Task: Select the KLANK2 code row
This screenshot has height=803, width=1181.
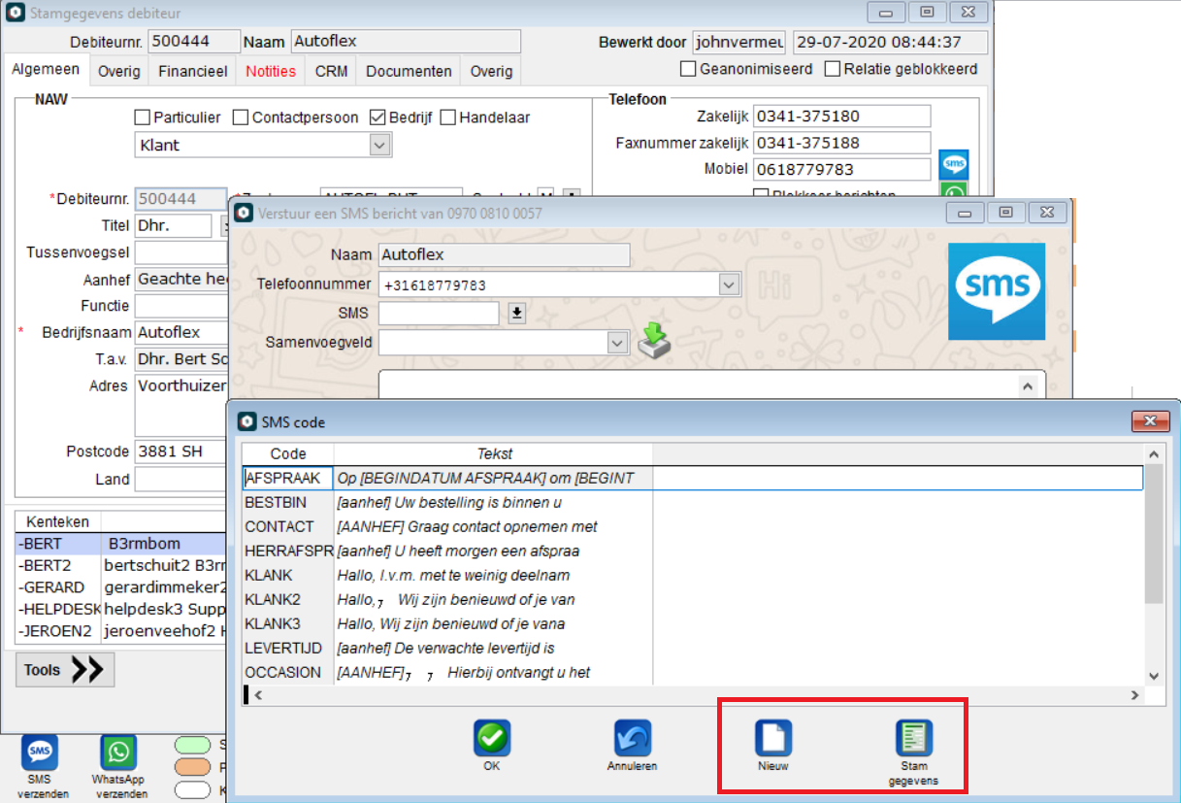Action: (692, 599)
